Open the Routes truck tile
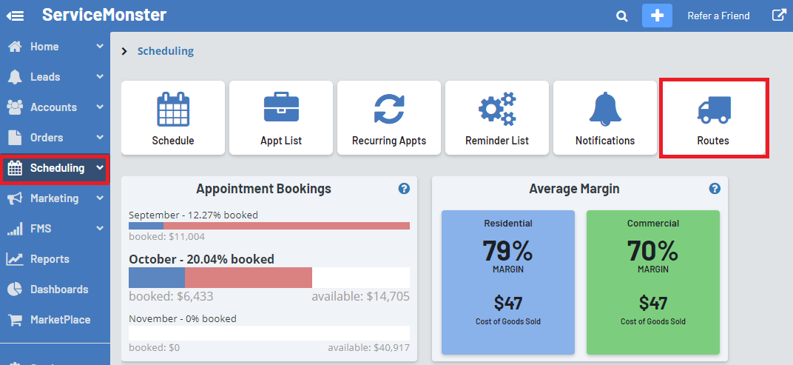This screenshot has height=365, width=793. click(713, 118)
